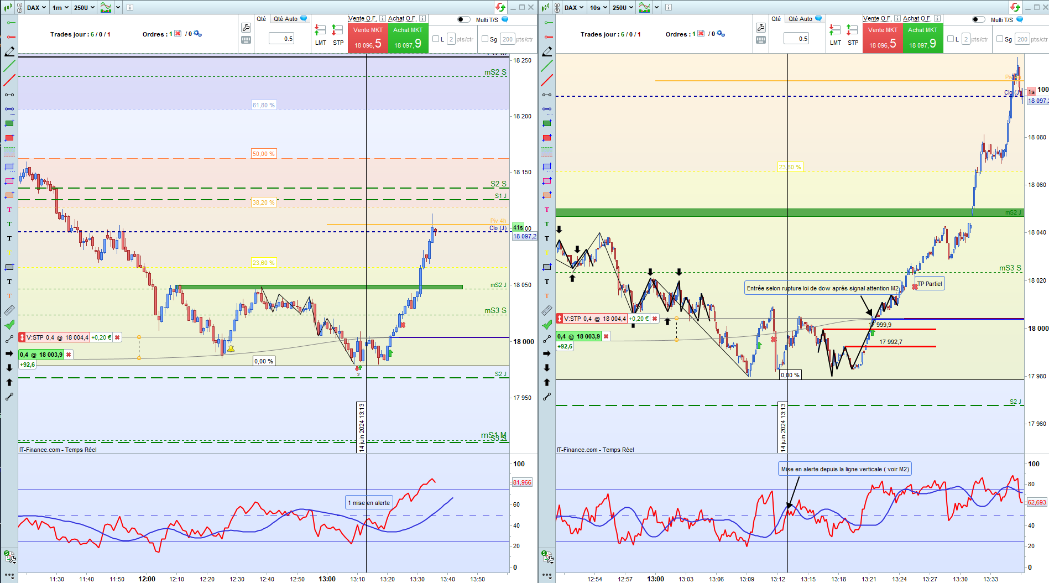This screenshot has height=583, width=1049.
Task: Cancel orders with red X beside Ordres in the left chart
Action: point(178,34)
